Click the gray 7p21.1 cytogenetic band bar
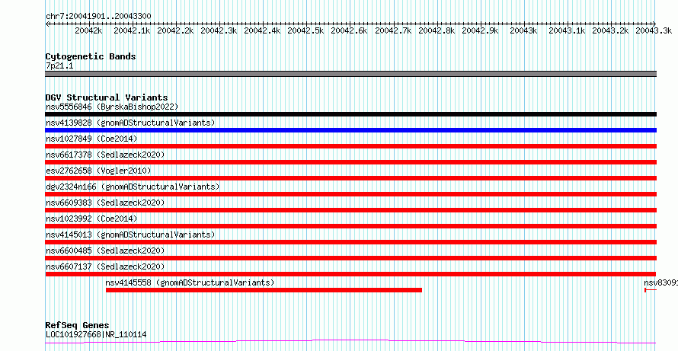This screenshot has height=351, width=678. [x=350, y=74]
